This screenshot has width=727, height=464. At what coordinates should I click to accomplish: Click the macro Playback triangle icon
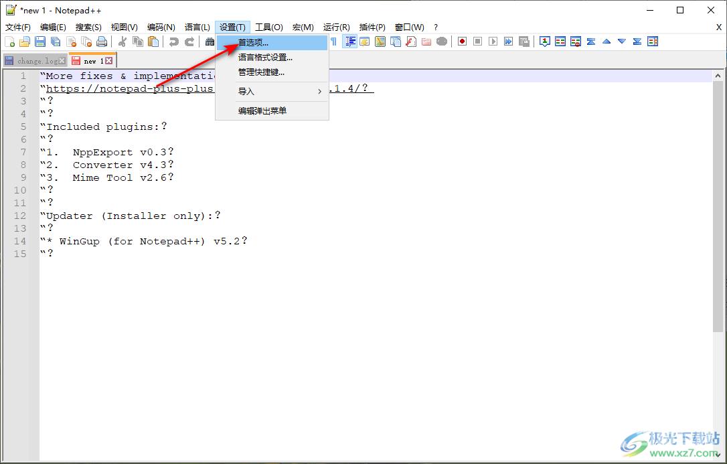[493, 42]
